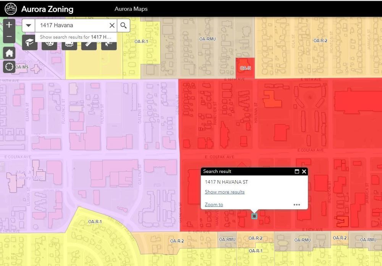Run the search with magnifier button
Image resolution: width=382 pixels, height=266 pixels.
(x=123, y=26)
